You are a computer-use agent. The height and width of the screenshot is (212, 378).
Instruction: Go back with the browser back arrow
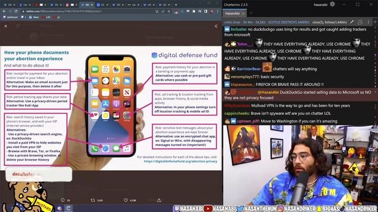coord(4,11)
